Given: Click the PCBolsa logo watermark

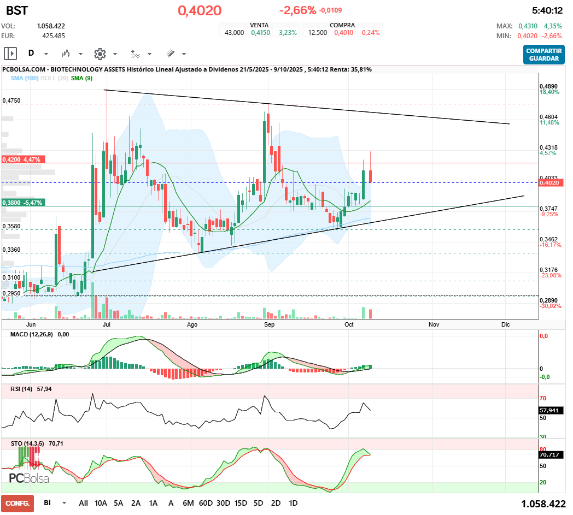Looking at the screenshot, I should 29,478.
